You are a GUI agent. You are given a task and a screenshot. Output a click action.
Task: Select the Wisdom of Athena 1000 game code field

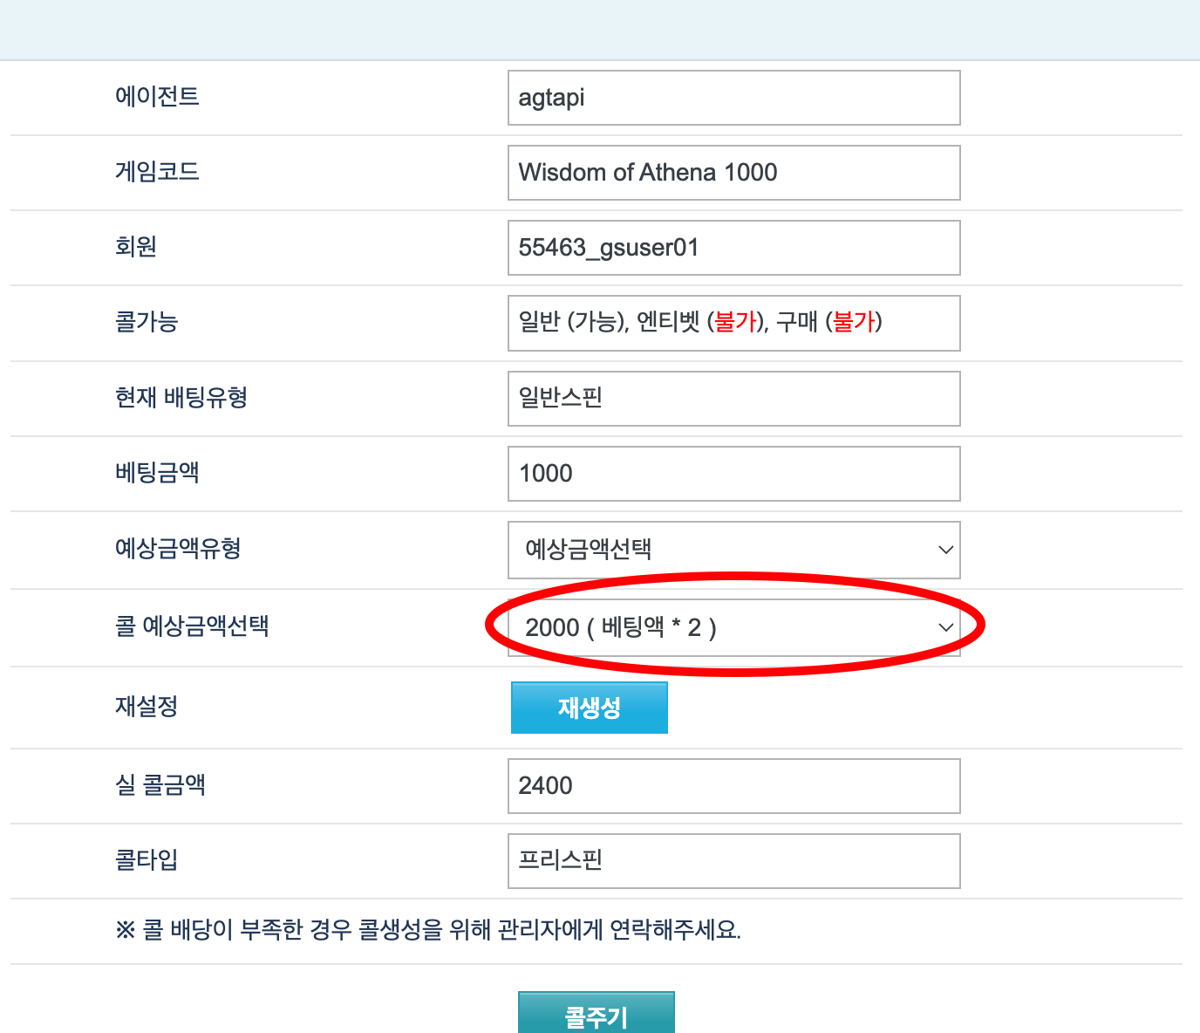pyautogui.click(x=733, y=172)
